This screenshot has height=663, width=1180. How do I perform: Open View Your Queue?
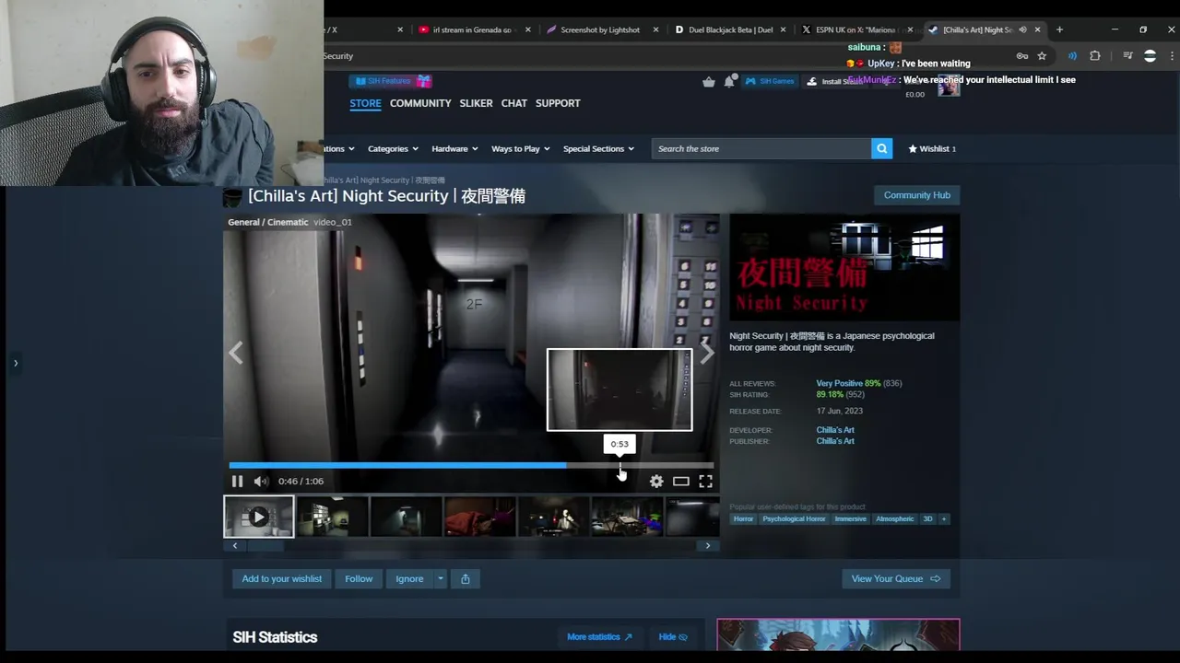[x=896, y=578]
